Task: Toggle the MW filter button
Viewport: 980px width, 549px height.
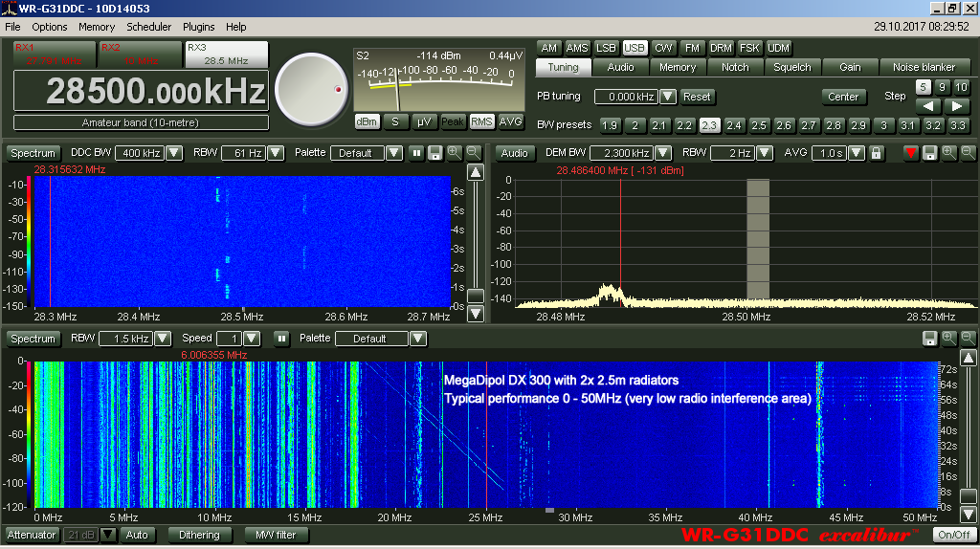Action: pyautogui.click(x=276, y=535)
